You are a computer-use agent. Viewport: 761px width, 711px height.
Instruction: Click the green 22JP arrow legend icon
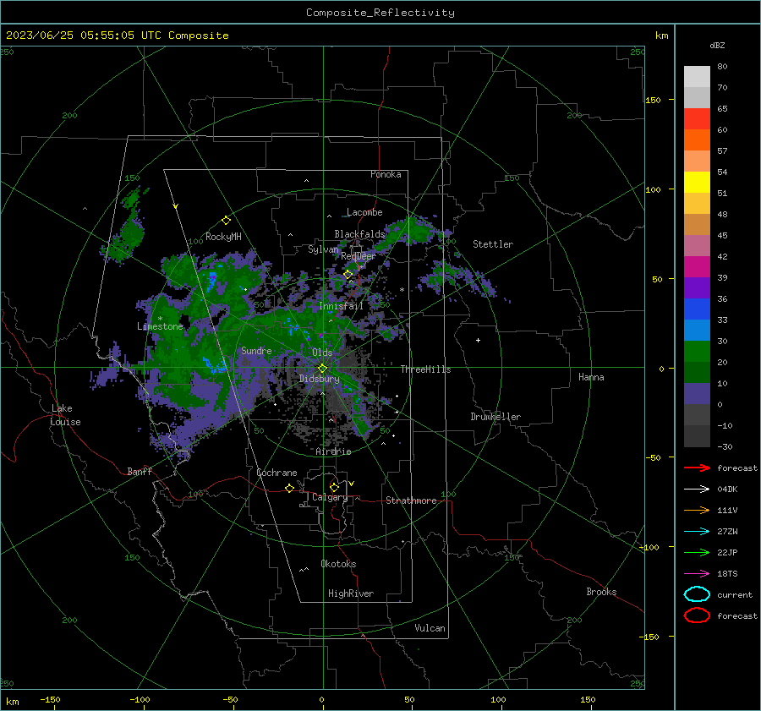pos(697,552)
